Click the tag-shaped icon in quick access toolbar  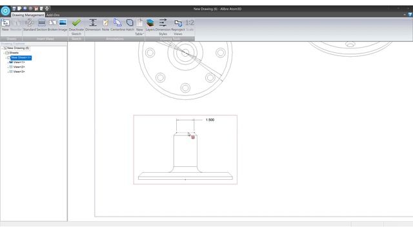point(19,8)
